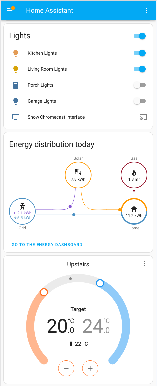This screenshot has width=157, height=386.
Task: Click the Kitchen Lights bulb icon
Action: pyautogui.click(x=16, y=53)
